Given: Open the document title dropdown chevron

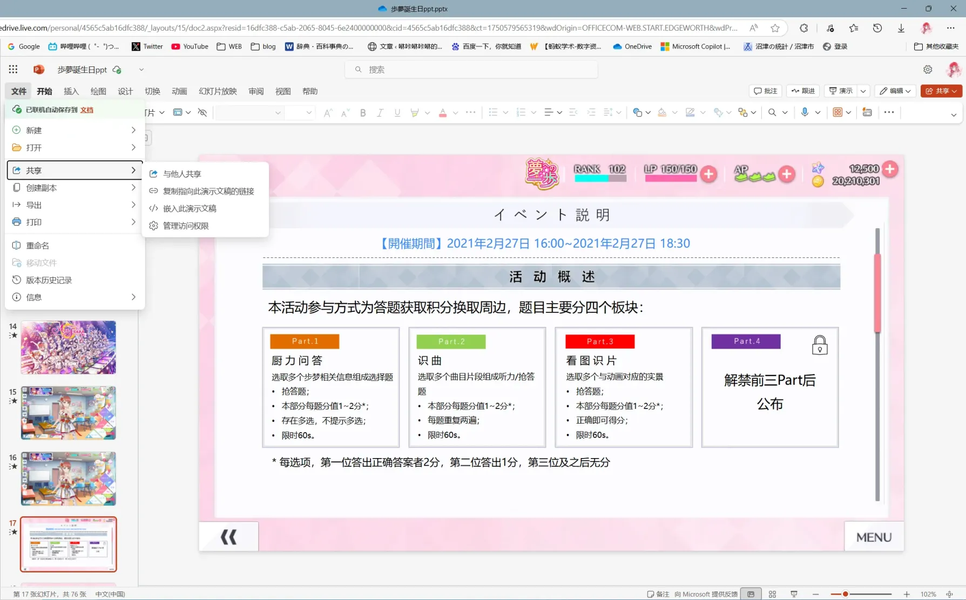Looking at the screenshot, I should point(141,69).
